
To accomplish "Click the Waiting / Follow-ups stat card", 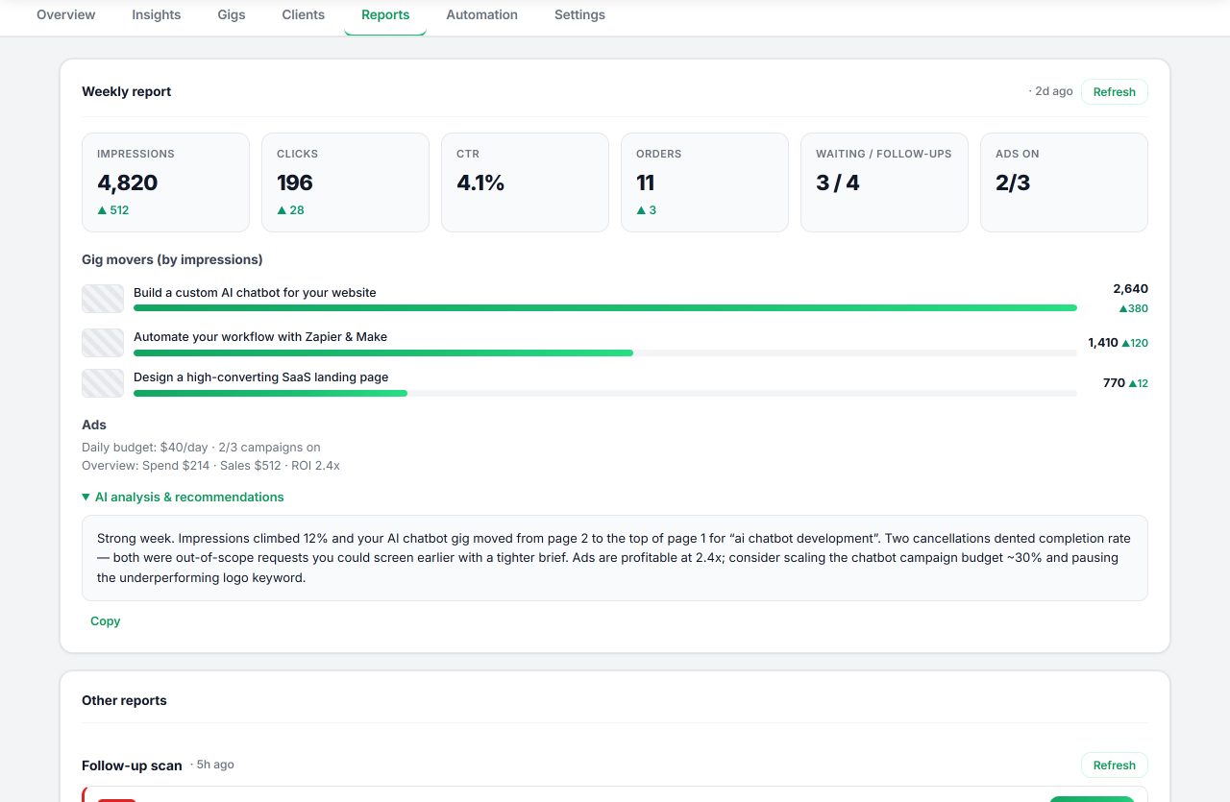I will click(x=884, y=182).
